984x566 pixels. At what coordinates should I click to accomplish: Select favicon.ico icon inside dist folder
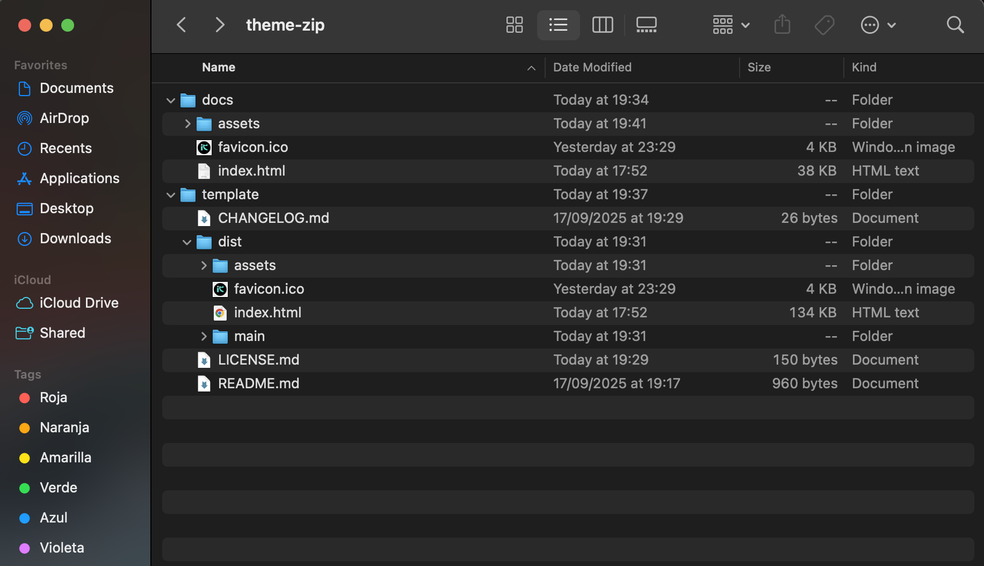coord(220,289)
